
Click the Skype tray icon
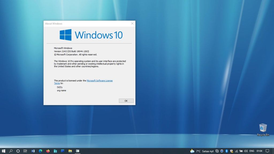(217, 151)
